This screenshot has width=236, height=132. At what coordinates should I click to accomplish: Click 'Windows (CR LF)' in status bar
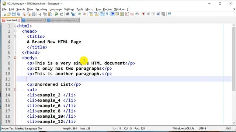click(x=184, y=128)
